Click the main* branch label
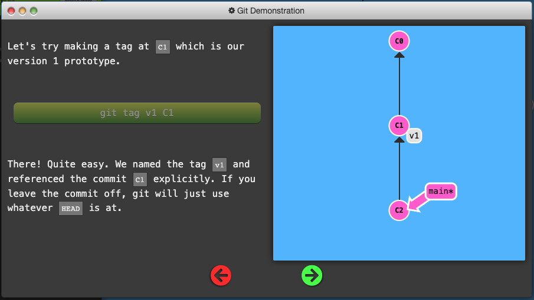The image size is (534, 300). (x=441, y=192)
